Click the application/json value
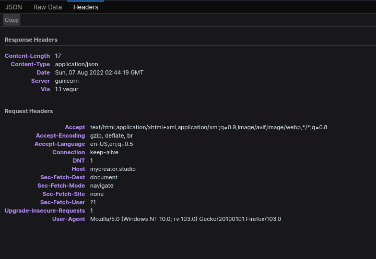 click(x=76, y=64)
